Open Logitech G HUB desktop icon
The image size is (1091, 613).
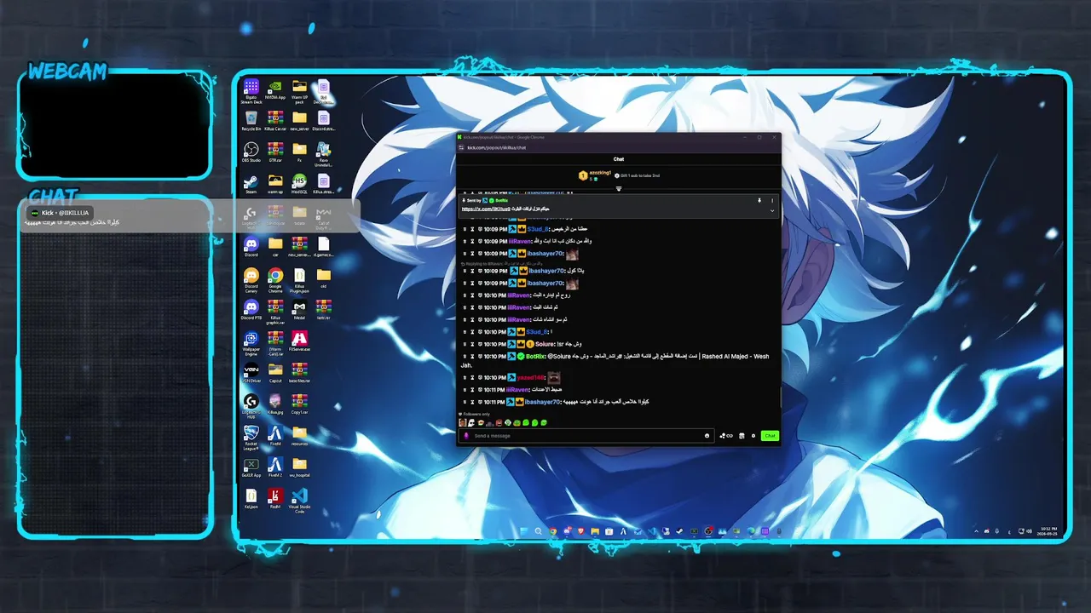[x=251, y=405]
